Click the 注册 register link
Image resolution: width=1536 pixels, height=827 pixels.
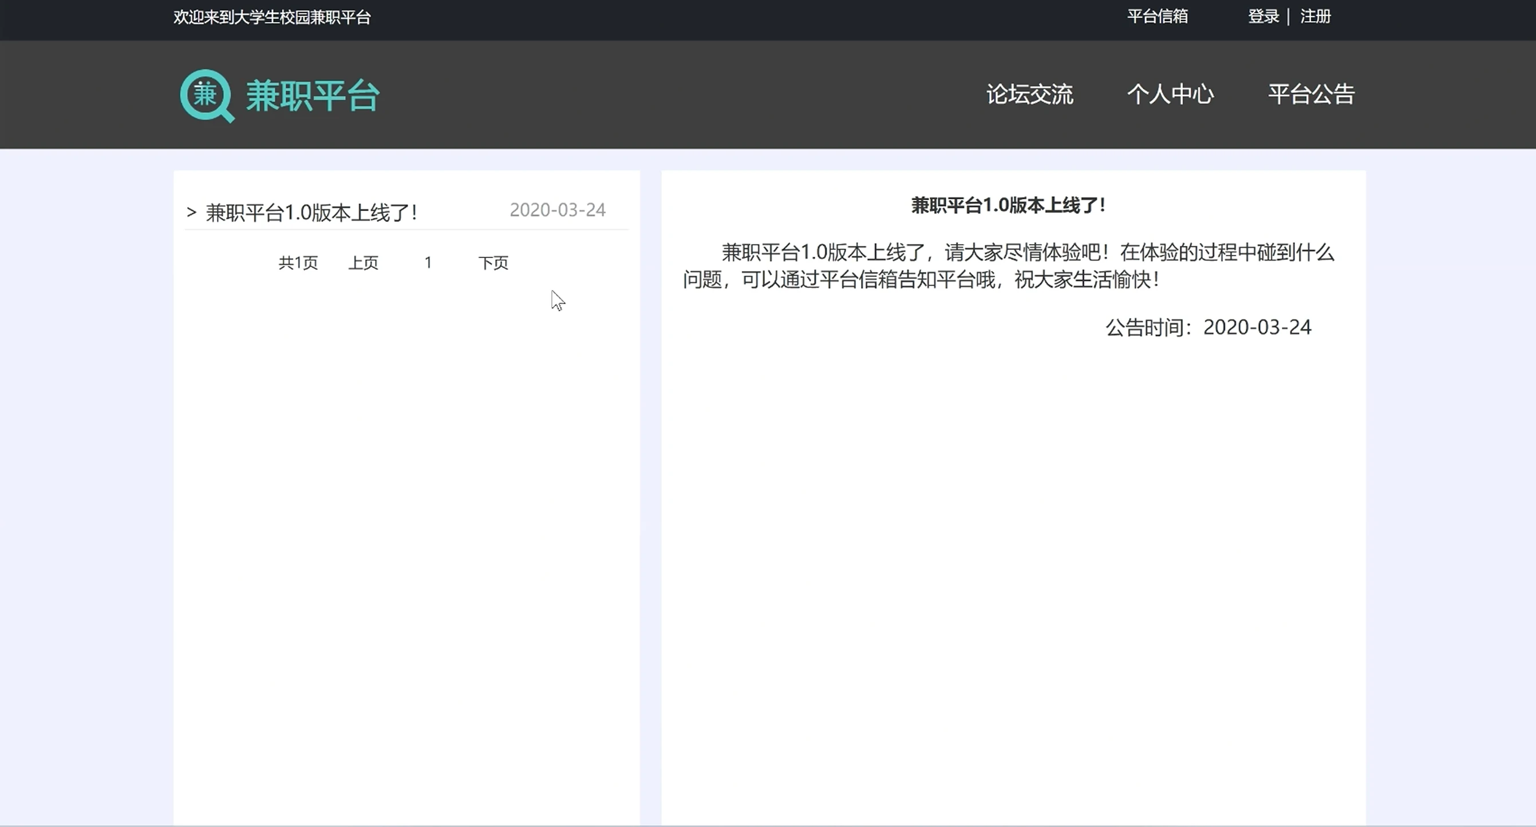tap(1315, 17)
